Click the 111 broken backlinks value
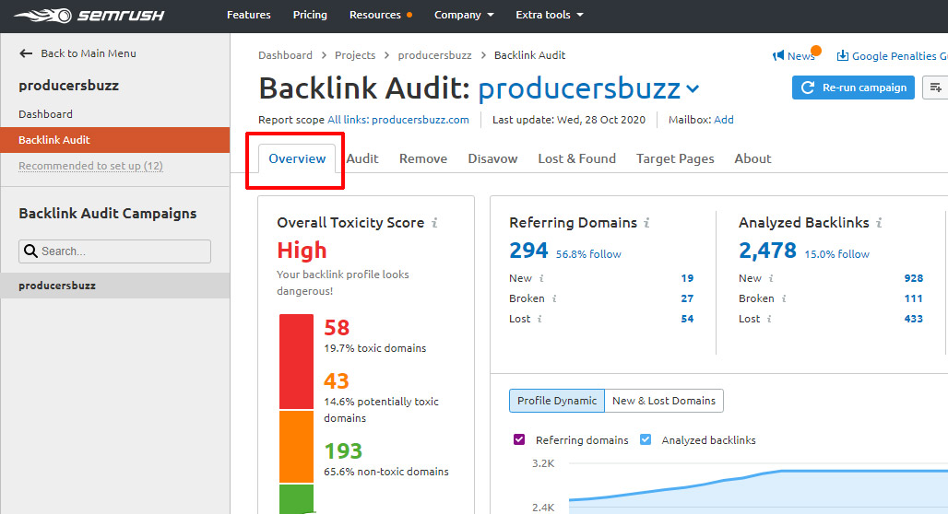This screenshot has width=948, height=514. coord(914,298)
